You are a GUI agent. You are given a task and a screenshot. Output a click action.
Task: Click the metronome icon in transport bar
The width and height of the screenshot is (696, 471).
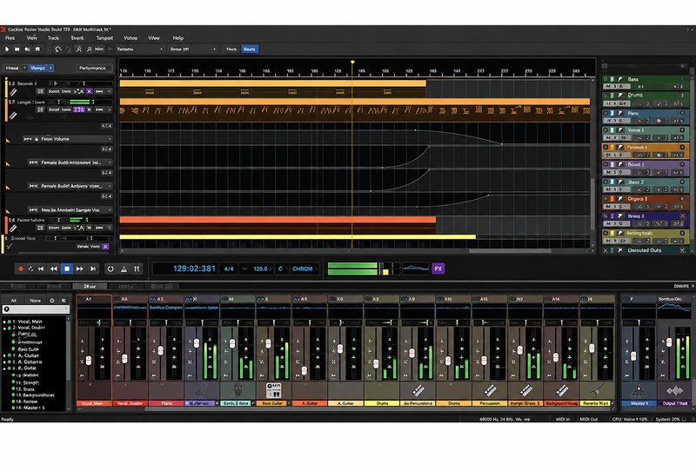coord(124,269)
